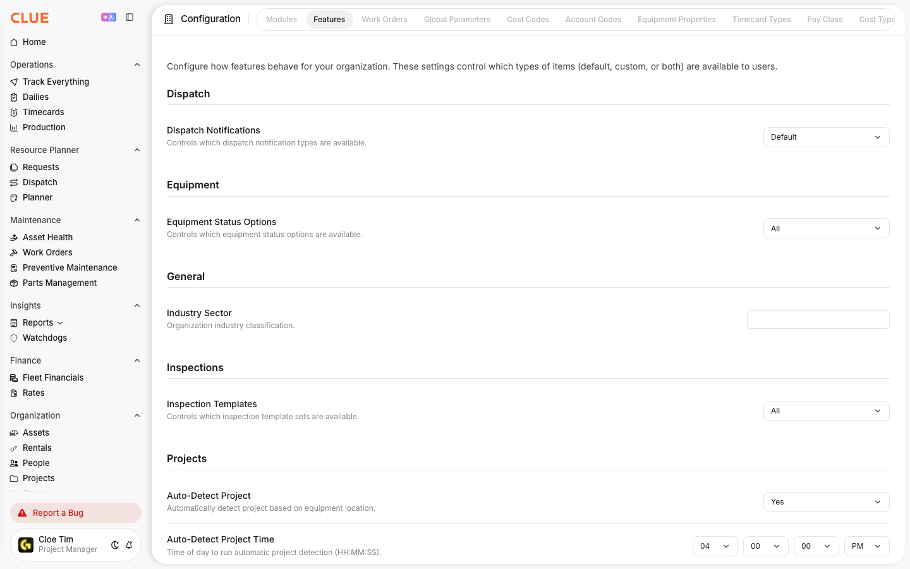
Task: Open the Equipment Properties tab
Action: [676, 20]
